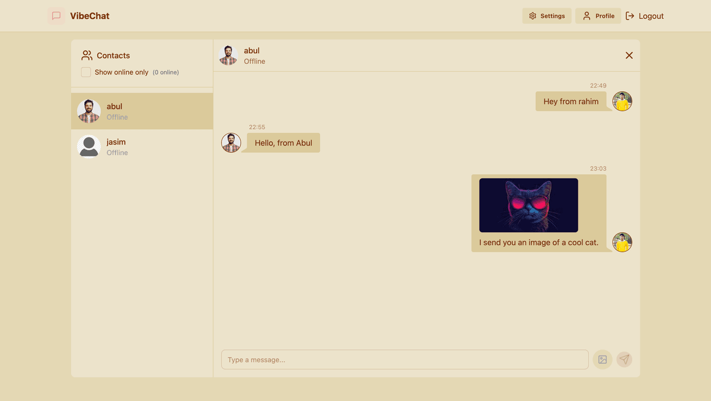Focus the 'Type a message...' input field
The width and height of the screenshot is (711, 401).
[x=405, y=360]
